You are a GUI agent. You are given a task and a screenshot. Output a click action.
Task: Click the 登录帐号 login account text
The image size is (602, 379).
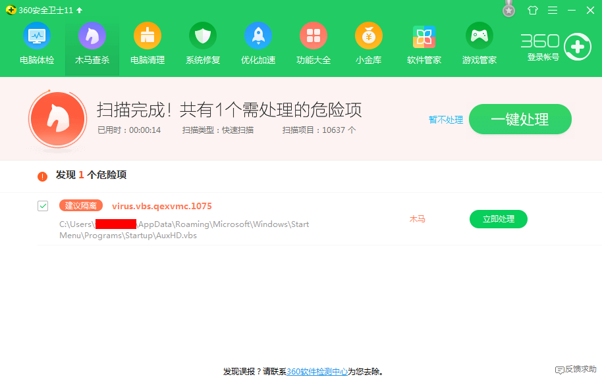[x=543, y=57]
